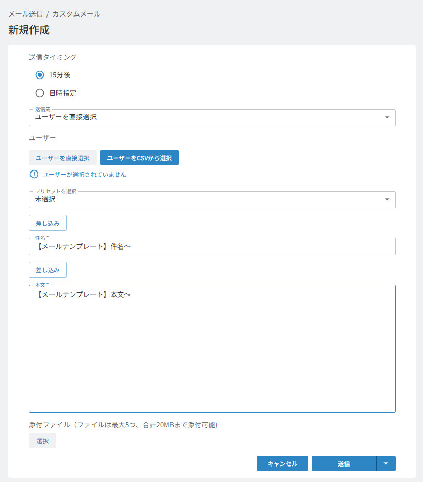
Task: Click the ユーザー section label
Action: [x=42, y=138]
